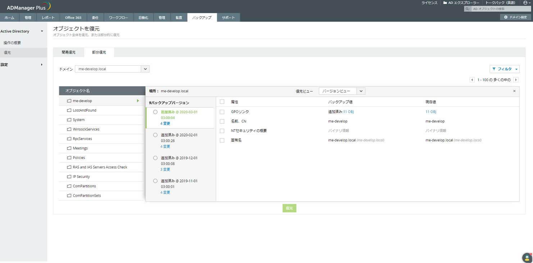Collapse the Active Directory sidebar section

[x=42, y=31]
